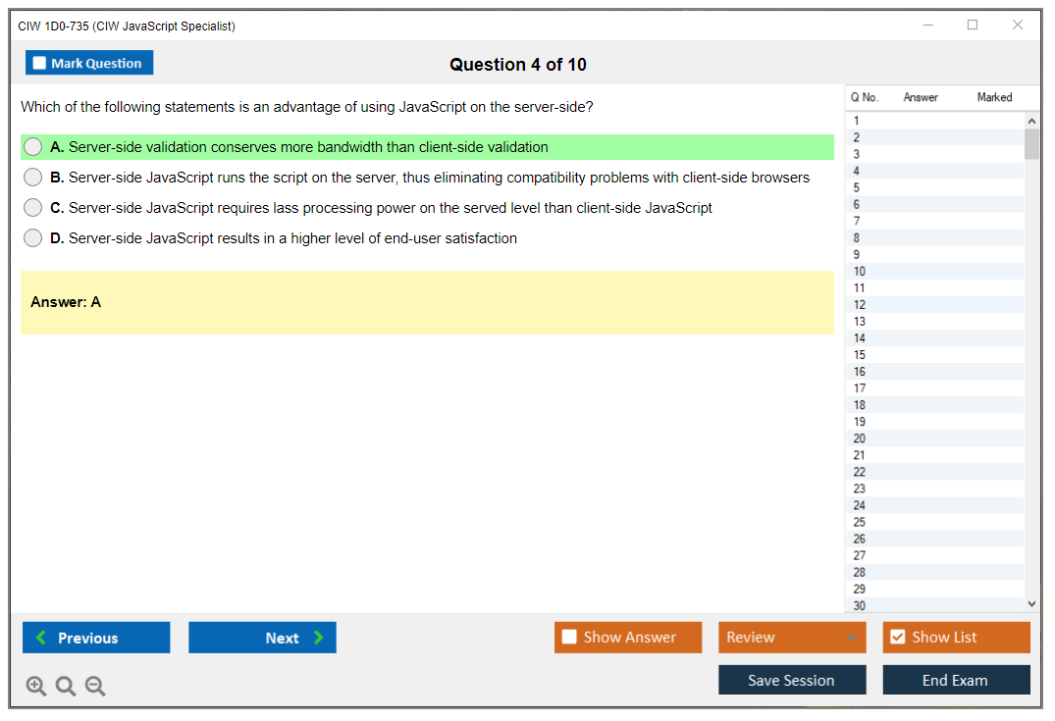The image size is (1055, 721).
Task: Select answer option D radio button
Action: click(x=33, y=238)
